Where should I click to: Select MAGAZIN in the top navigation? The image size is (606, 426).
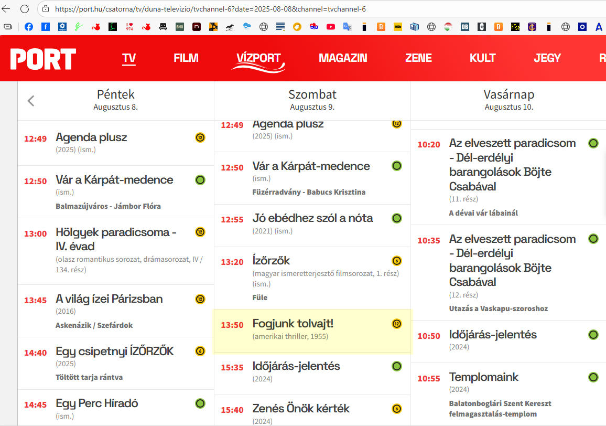pos(343,58)
